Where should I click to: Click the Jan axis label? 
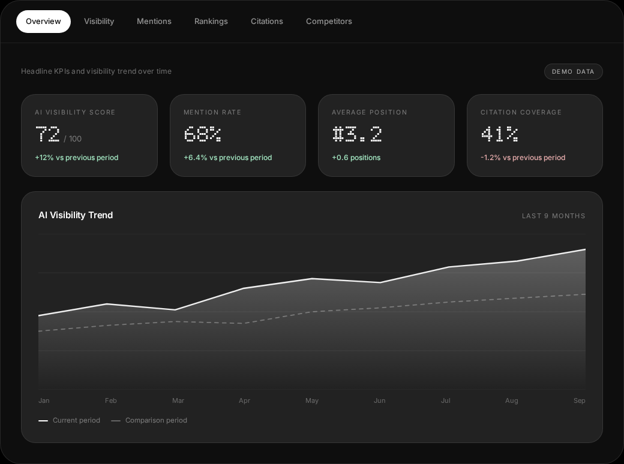[44, 400]
